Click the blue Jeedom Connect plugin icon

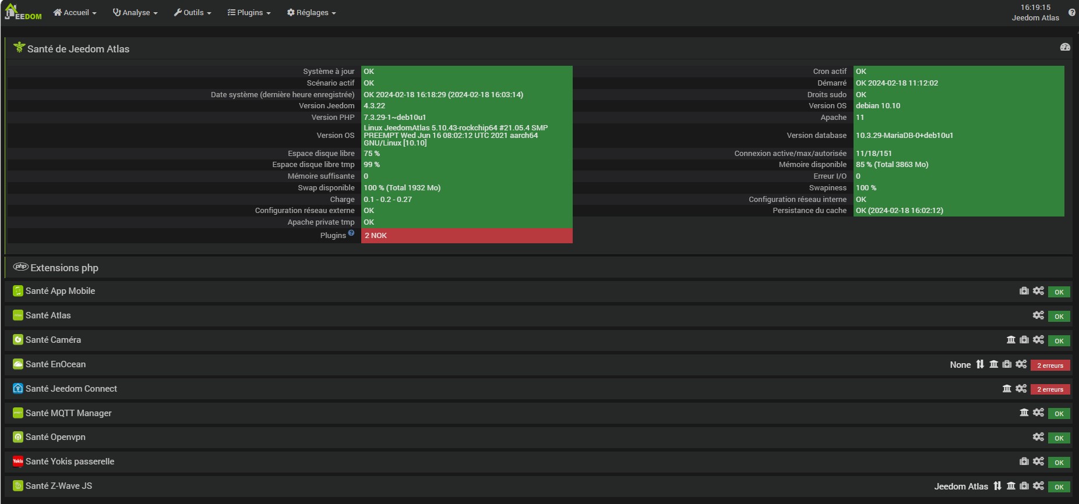[18, 388]
